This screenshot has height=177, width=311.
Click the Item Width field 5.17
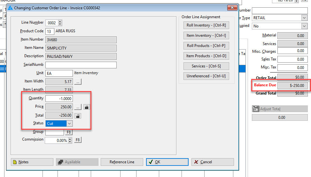pyautogui.click(x=59, y=82)
